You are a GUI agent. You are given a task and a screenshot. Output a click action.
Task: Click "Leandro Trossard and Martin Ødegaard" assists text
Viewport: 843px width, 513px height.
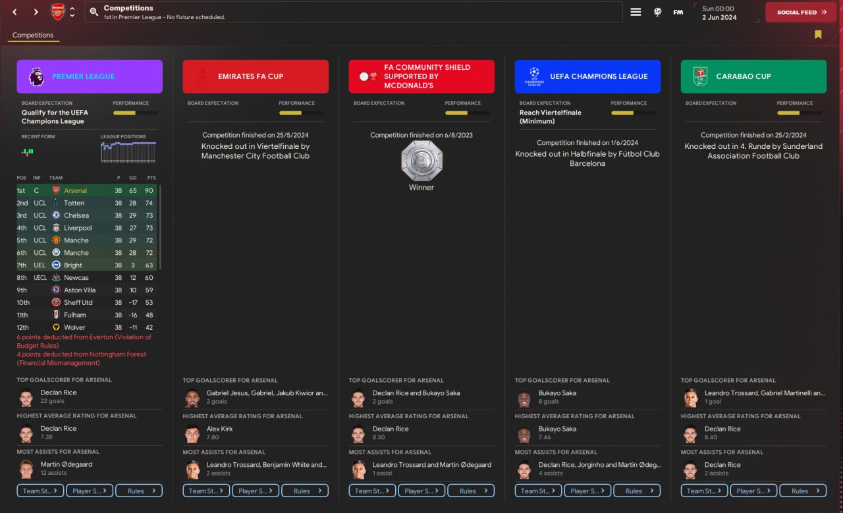[x=431, y=465]
